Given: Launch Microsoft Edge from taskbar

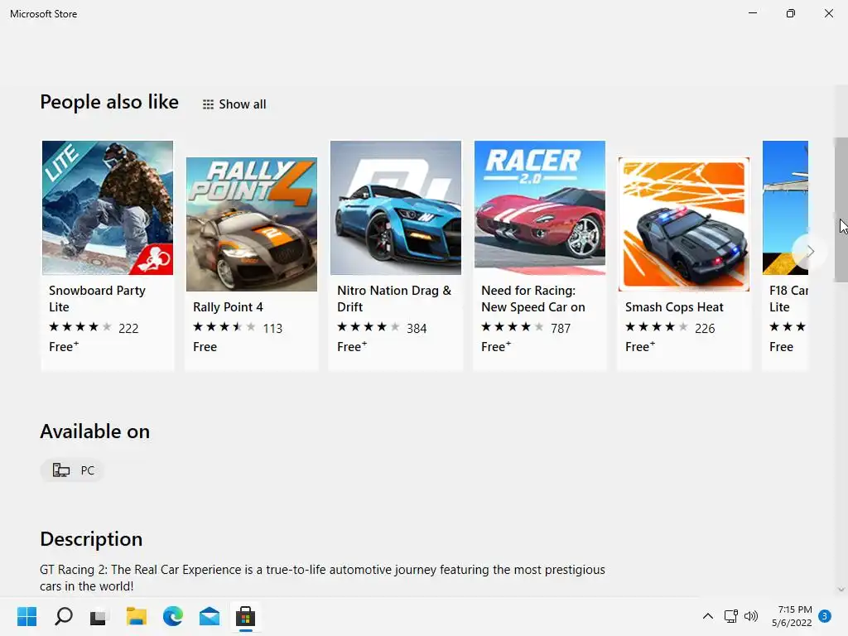Looking at the screenshot, I should tap(172, 616).
